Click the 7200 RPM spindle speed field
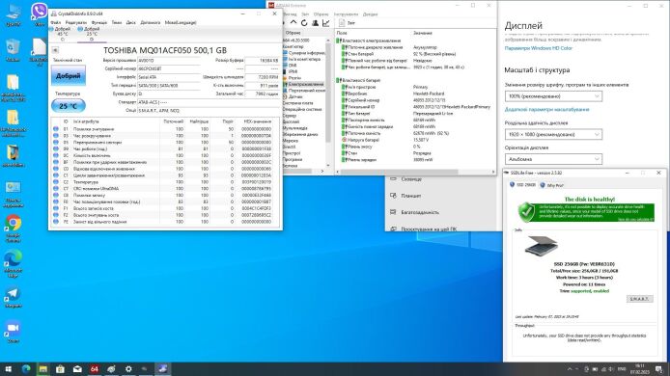This screenshot has width=670, height=376. pos(263,77)
